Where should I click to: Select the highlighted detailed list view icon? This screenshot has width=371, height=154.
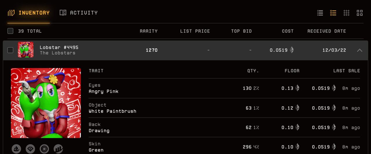333,13
